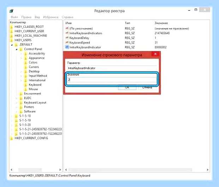This screenshot has width=219, height=187.
Task: Select the S-1-5-18 tree item
Action: click(x=25, y=116)
